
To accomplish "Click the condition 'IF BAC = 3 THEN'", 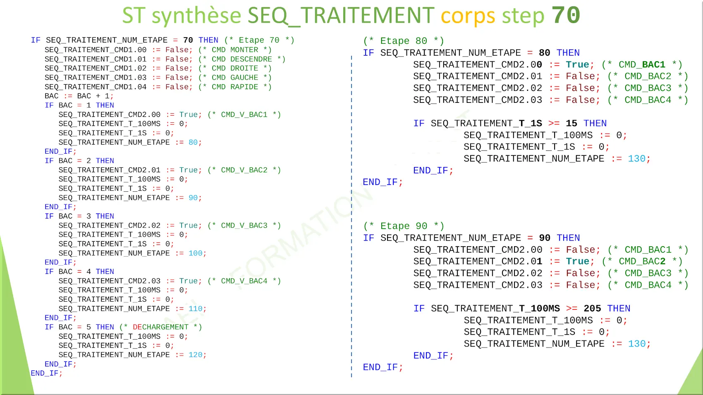I will pyautogui.click(x=79, y=216).
